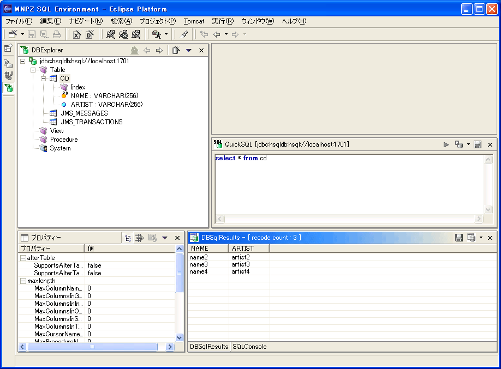501x369 pixels.
Task: Toggle the filter arrows icon in properties toolbar
Action: pyautogui.click(x=140, y=238)
